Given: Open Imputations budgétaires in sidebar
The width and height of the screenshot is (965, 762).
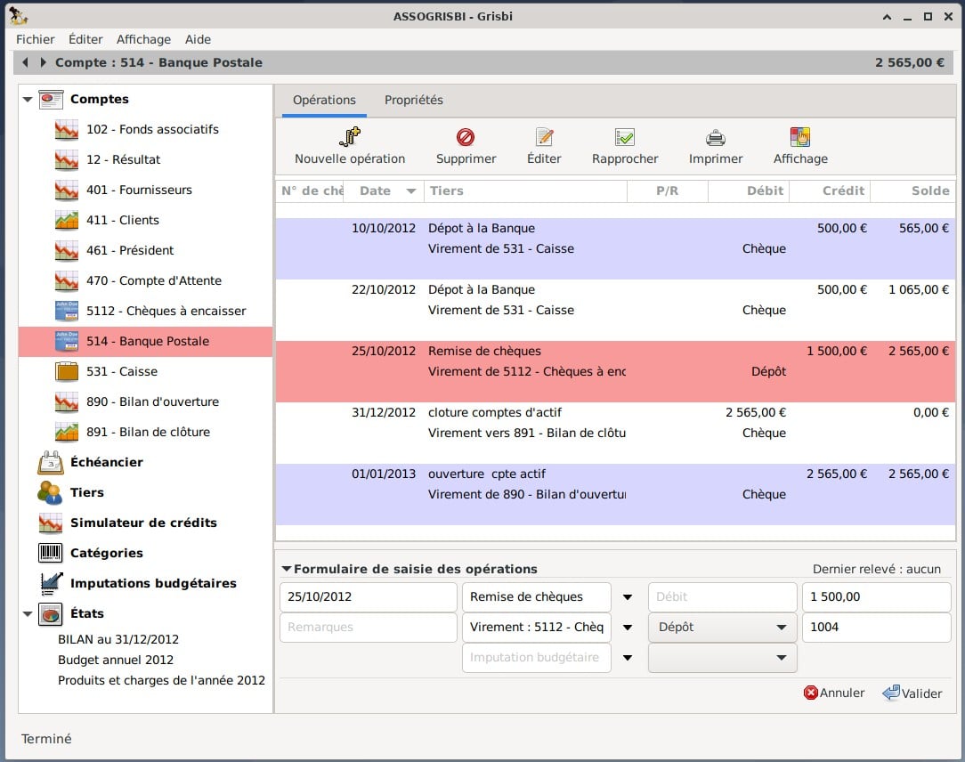Looking at the screenshot, I should tap(153, 583).
